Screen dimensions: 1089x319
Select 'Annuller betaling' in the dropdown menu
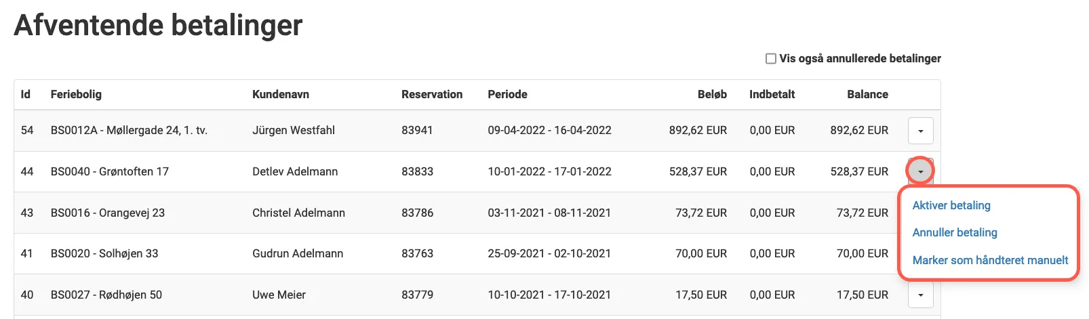pyautogui.click(x=954, y=232)
